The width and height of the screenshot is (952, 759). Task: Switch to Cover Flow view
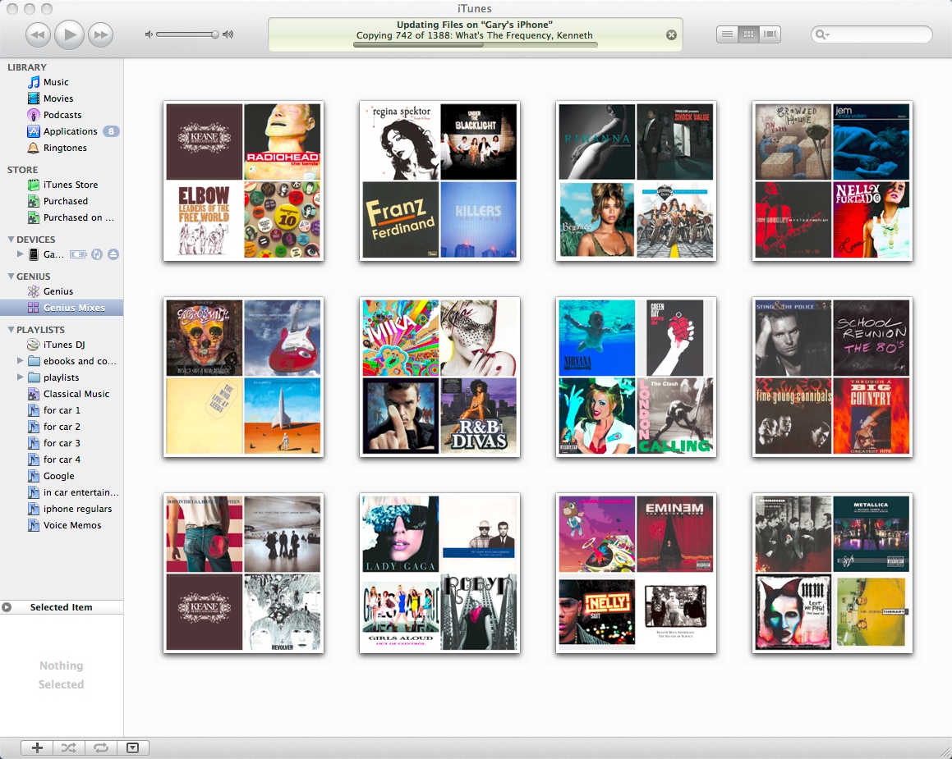point(770,34)
